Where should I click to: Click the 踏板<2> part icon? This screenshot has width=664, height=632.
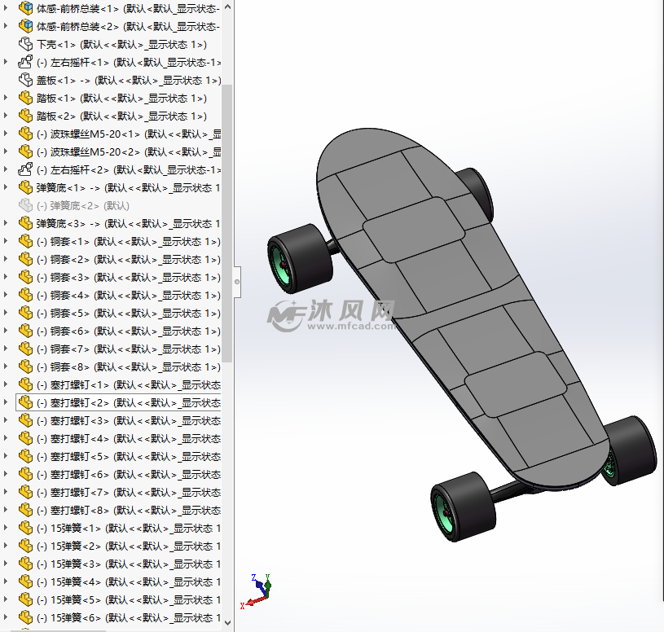(x=25, y=116)
